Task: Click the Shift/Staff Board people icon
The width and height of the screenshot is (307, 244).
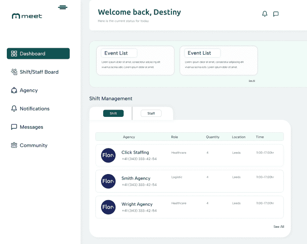Action: (14, 72)
